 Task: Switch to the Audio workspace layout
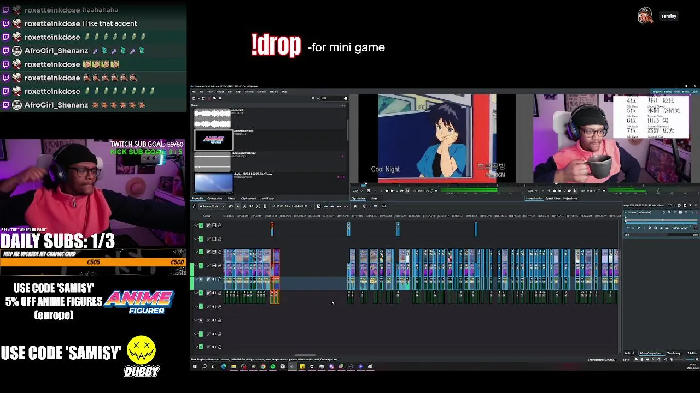click(677, 92)
